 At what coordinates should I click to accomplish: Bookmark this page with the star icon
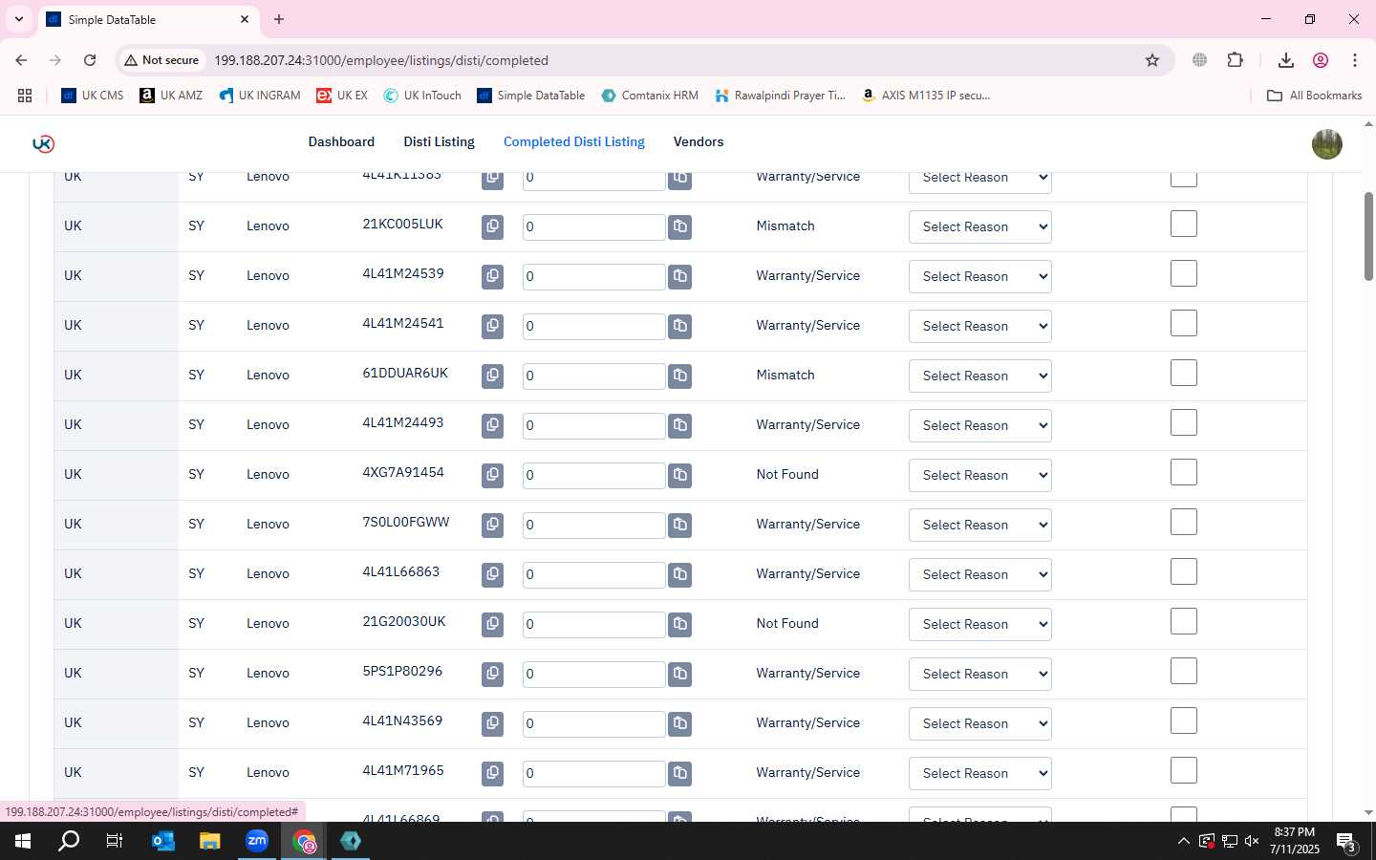(x=1152, y=60)
